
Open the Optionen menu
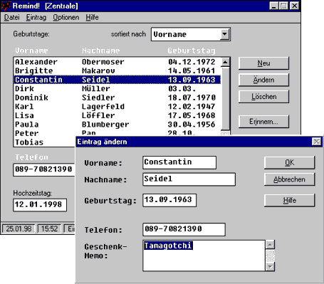(x=66, y=17)
